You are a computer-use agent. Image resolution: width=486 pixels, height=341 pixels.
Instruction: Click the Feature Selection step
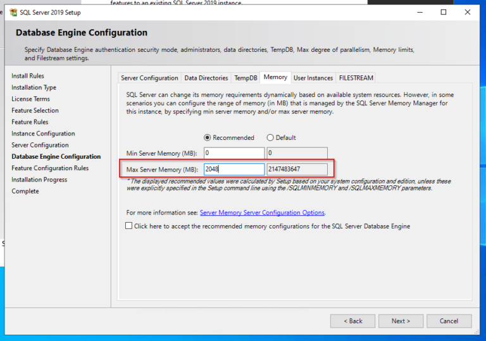(x=35, y=110)
